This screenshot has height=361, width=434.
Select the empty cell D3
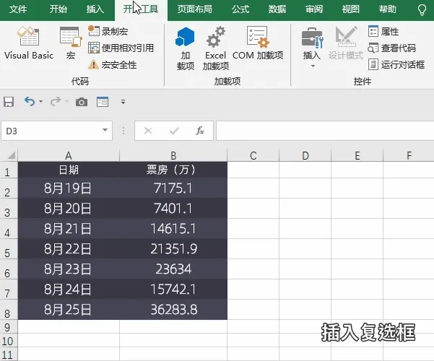pyautogui.click(x=305, y=208)
